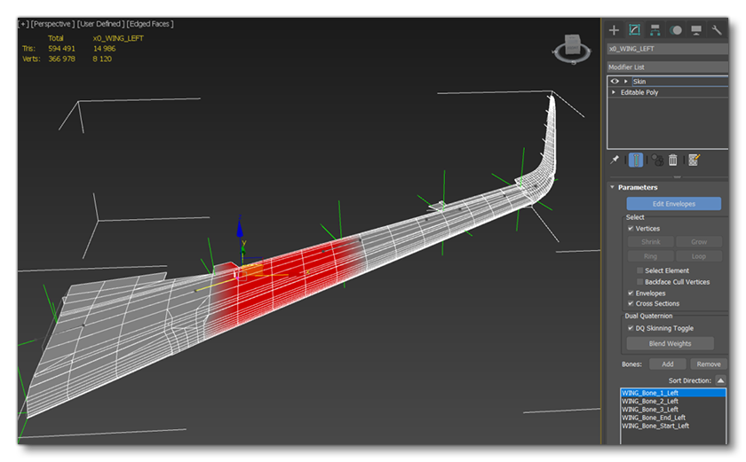
Task: Expand the Editable Poly stack entry
Action: pos(614,92)
